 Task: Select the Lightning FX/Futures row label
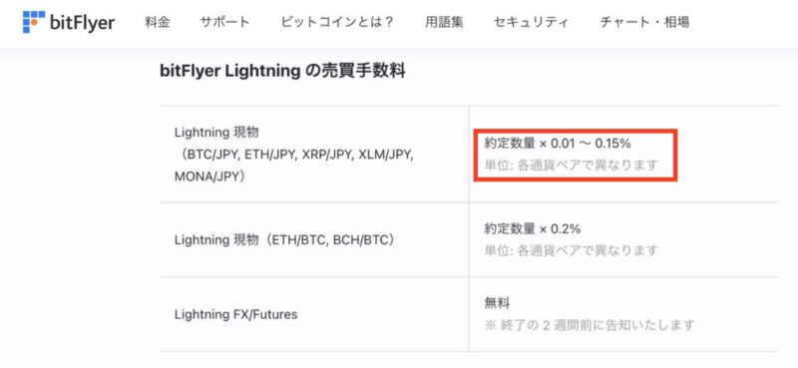pyautogui.click(x=236, y=314)
